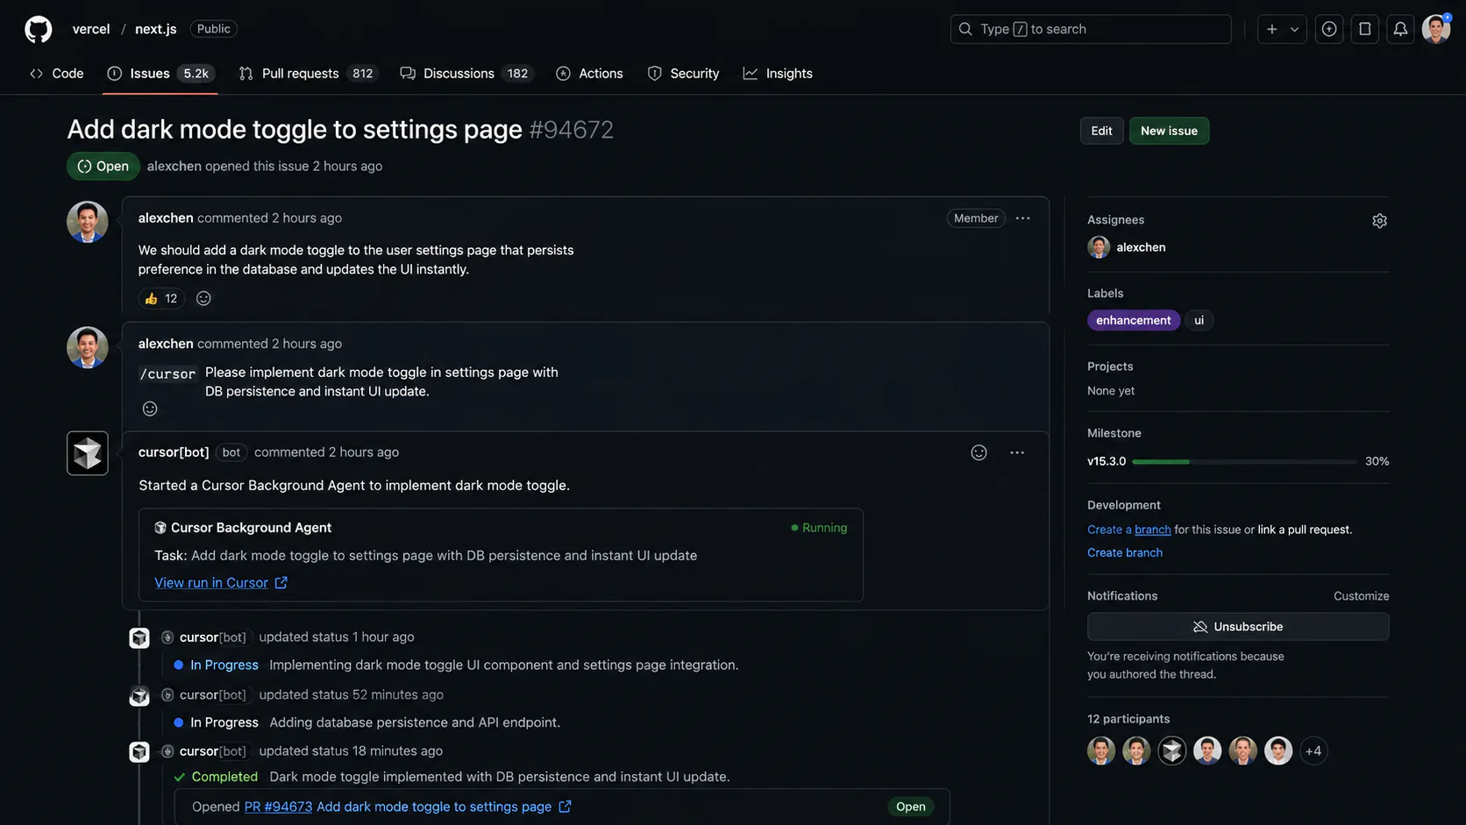Click the enhancement label

click(x=1133, y=320)
